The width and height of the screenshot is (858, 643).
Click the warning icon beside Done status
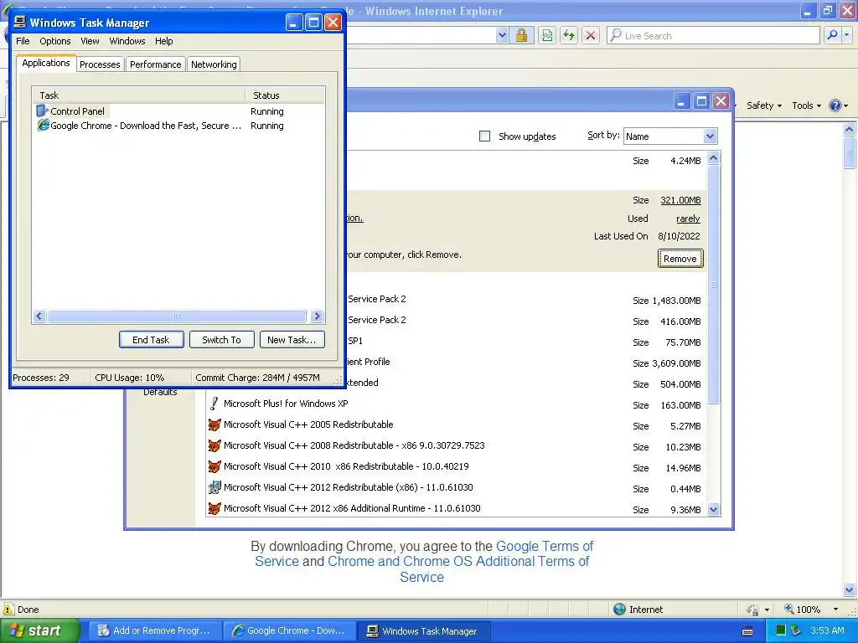click(x=8, y=610)
